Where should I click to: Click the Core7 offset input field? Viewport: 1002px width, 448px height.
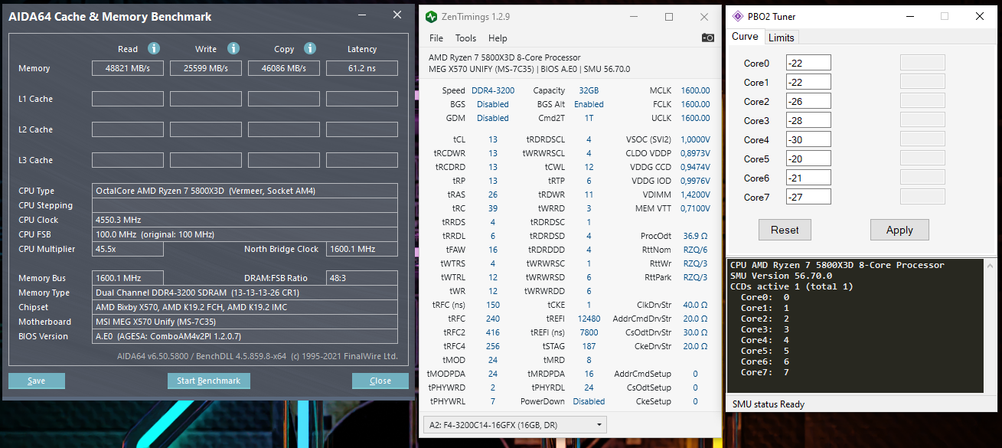coord(808,197)
